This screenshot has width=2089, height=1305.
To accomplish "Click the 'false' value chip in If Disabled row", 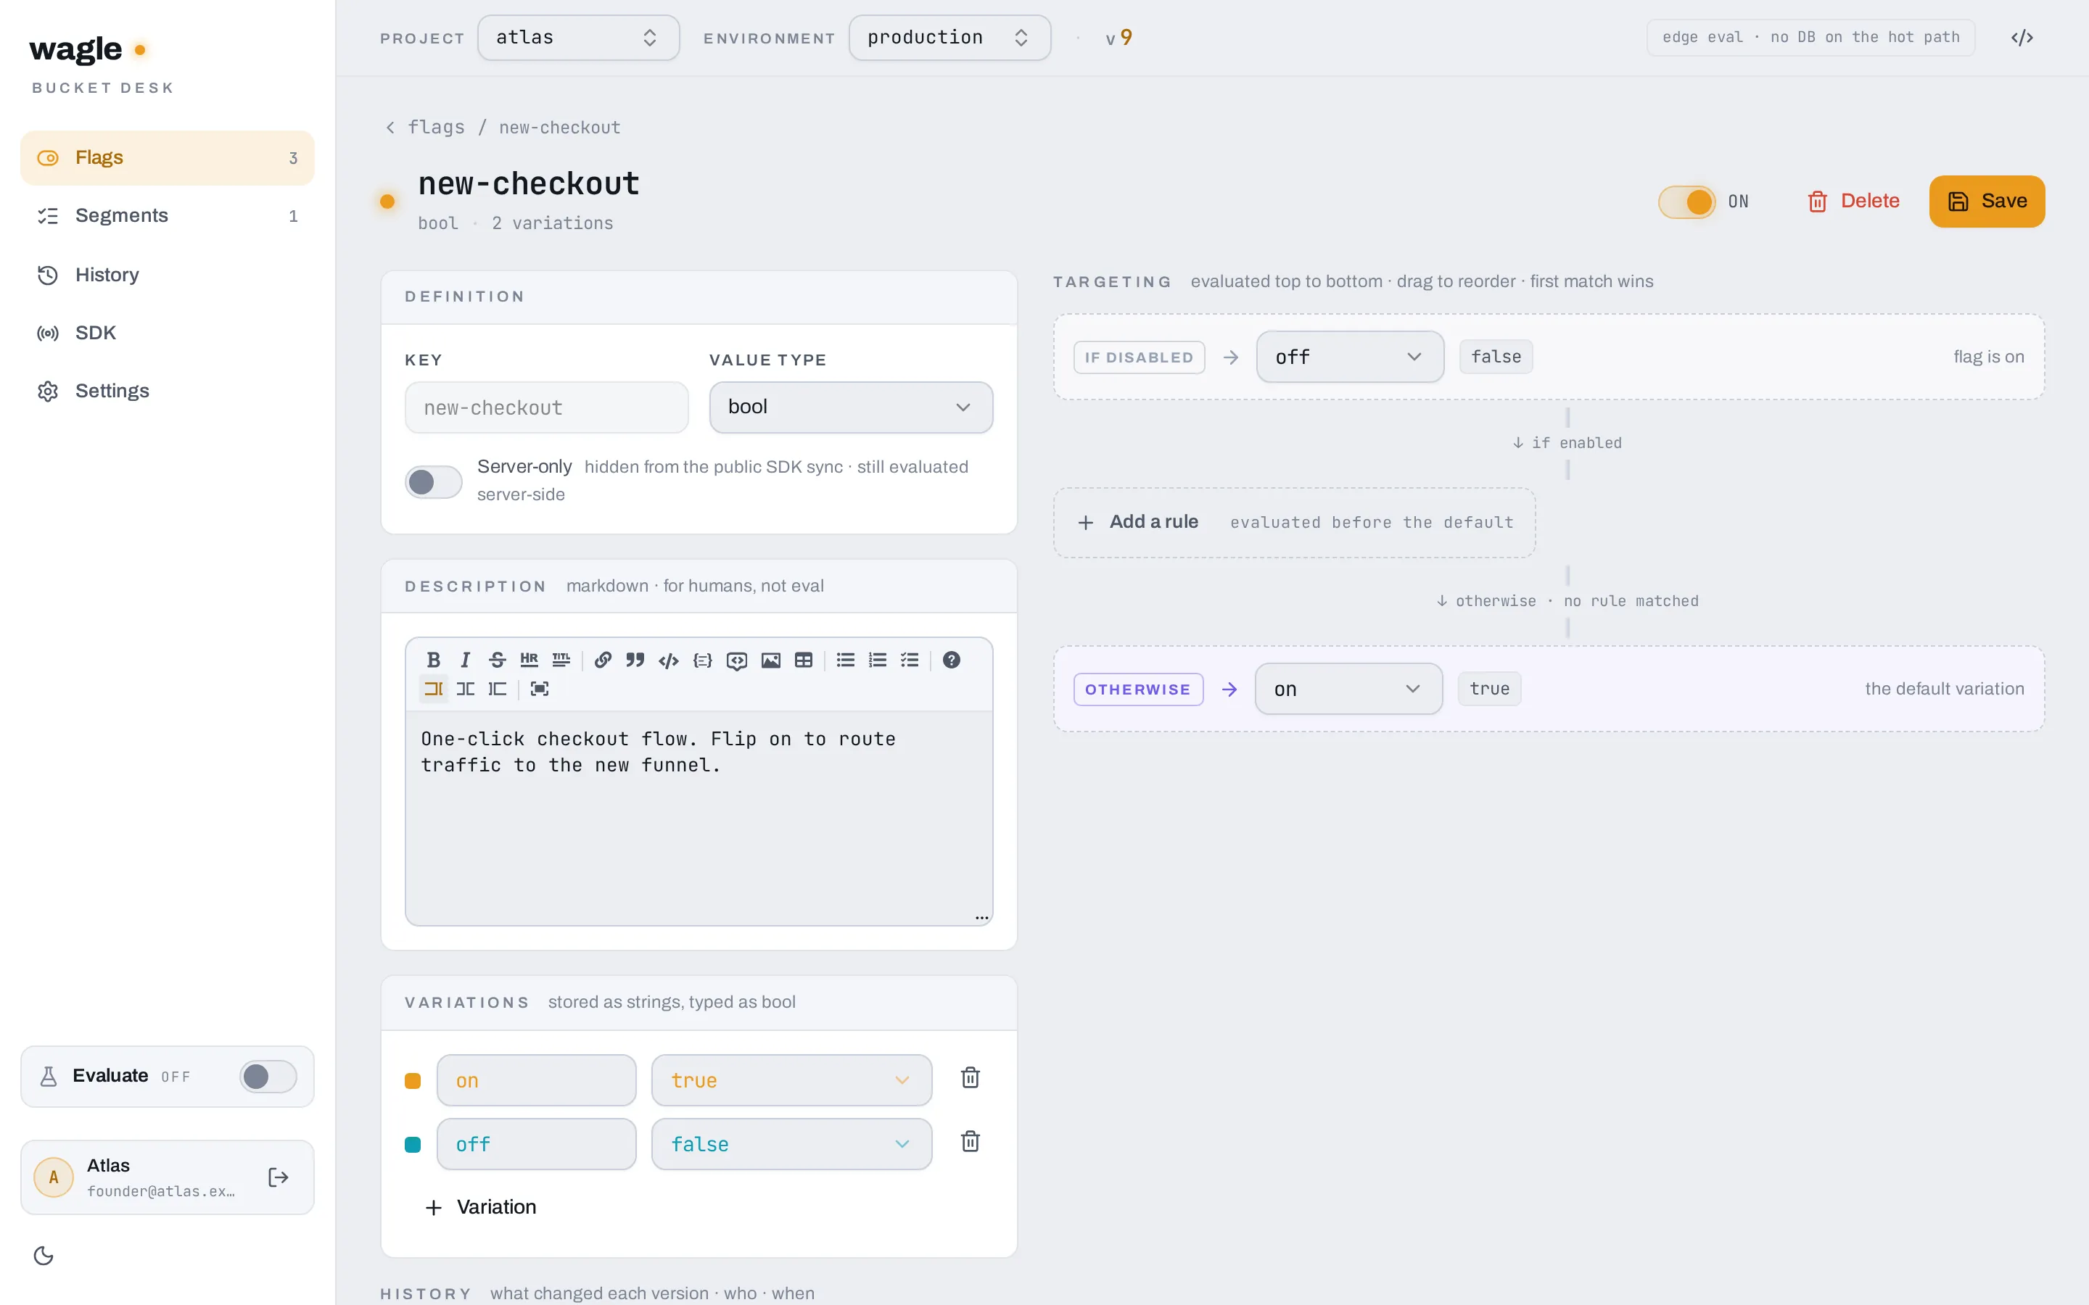I will [1496, 357].
